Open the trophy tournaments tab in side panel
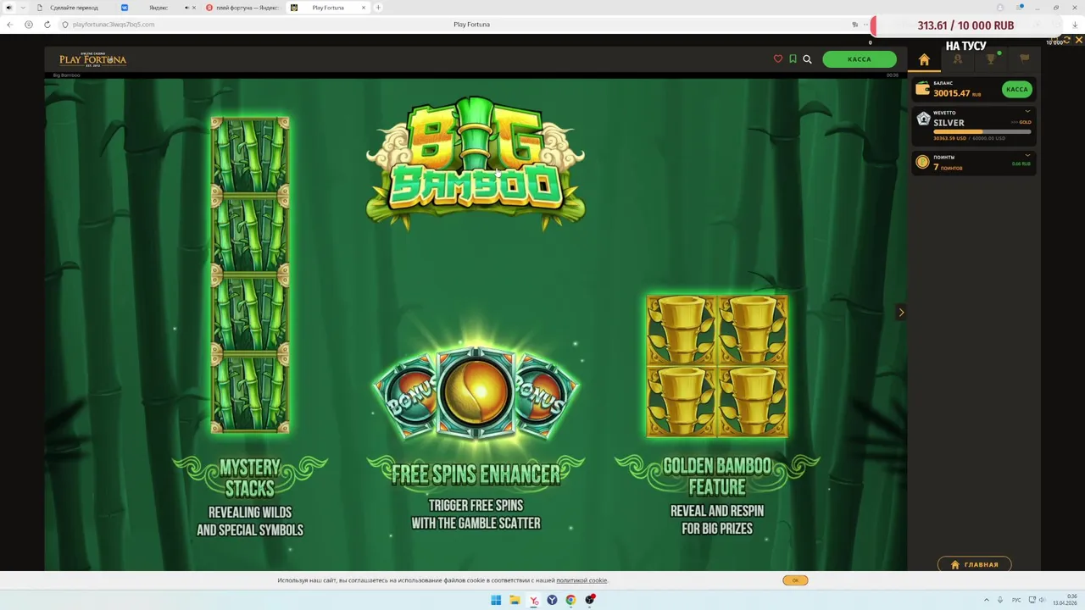Screen dimensions: 1085x610 coord(990,59)
